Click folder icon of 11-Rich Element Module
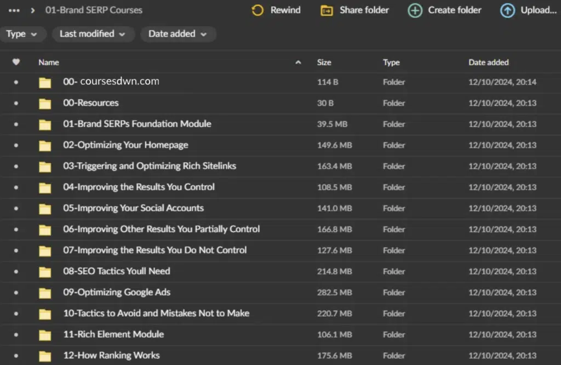Screen dimensions: 561x365 (45, 335)
